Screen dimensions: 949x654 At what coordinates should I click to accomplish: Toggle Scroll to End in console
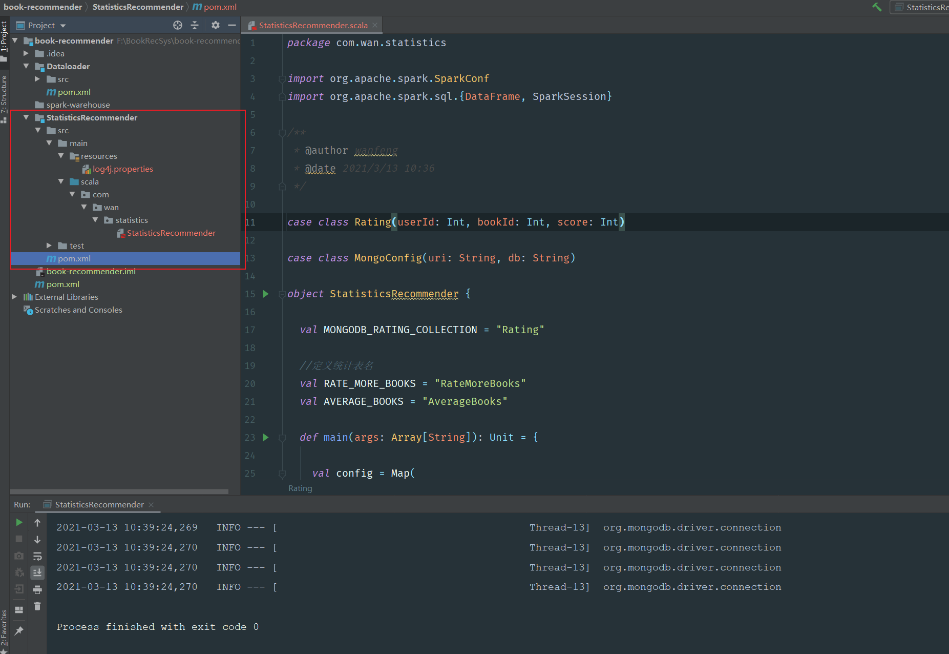[x=37, y=573]
